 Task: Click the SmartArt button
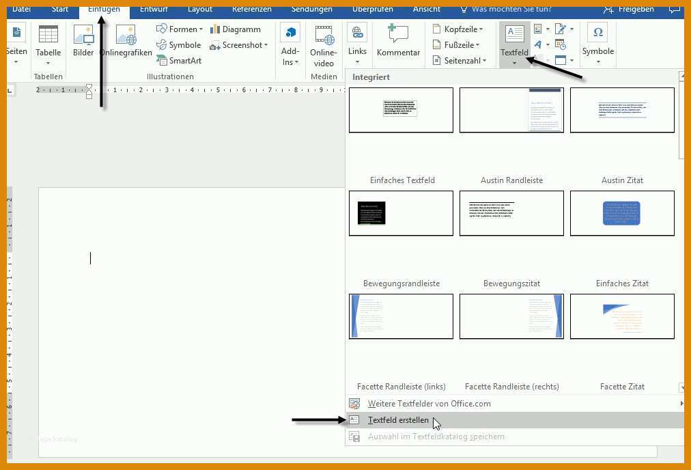[179, 60]
